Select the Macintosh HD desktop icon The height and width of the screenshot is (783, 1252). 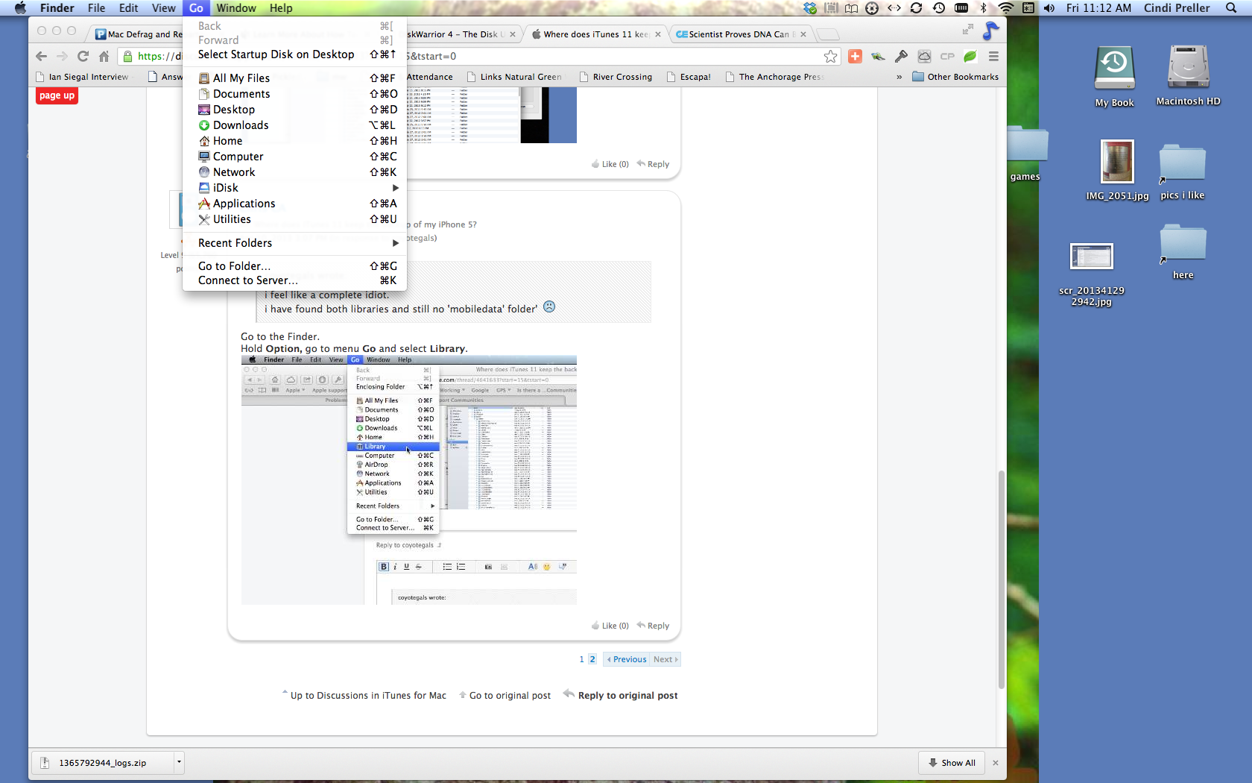tap(1188, 76)
